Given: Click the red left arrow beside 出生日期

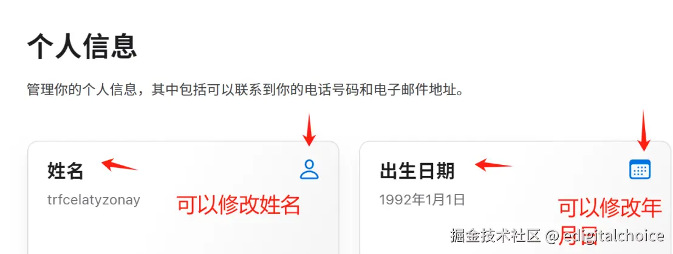Looking at the screenshot, I should pyautogui.click(x=493, y=165).
